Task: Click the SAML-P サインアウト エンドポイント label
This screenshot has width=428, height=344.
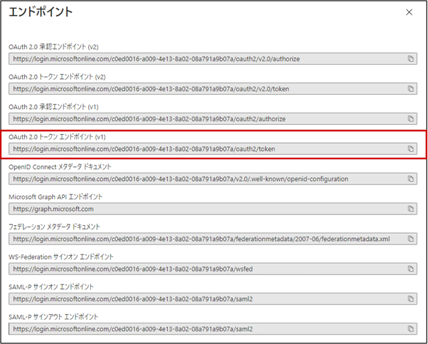Action: (x=53, y=317)
